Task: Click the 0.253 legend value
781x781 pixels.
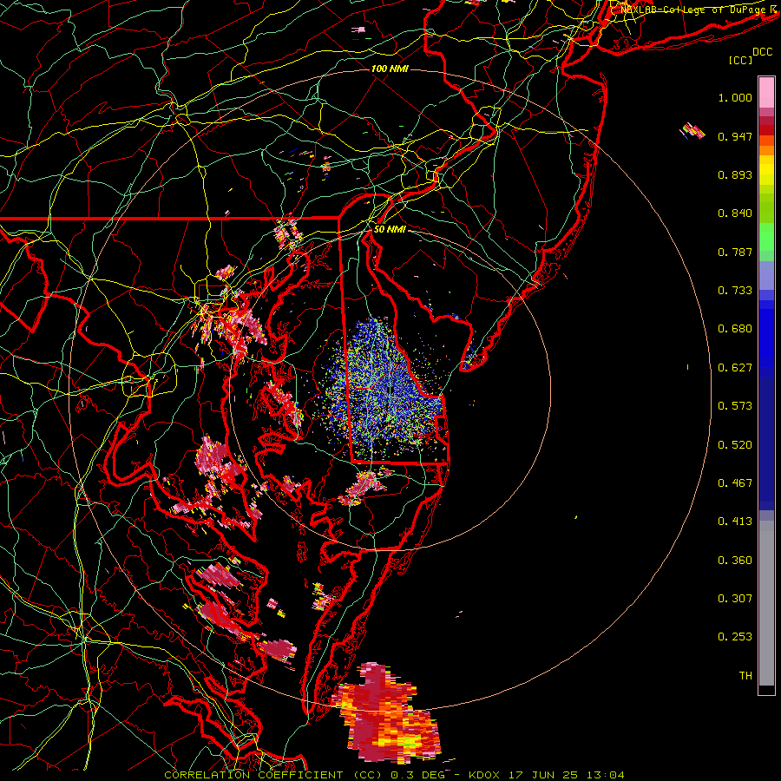Action: [735, 637]
